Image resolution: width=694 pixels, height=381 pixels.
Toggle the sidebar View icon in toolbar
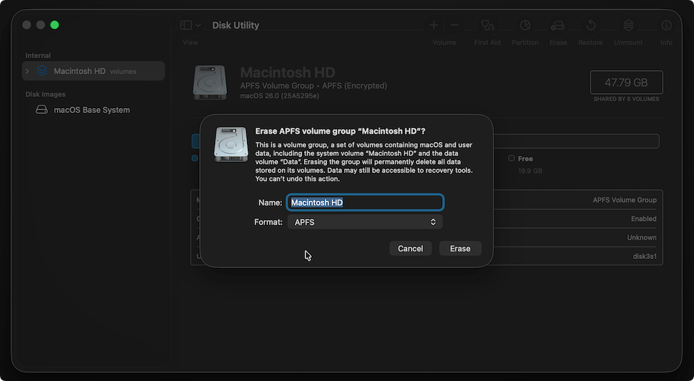(x=186, y=25)
